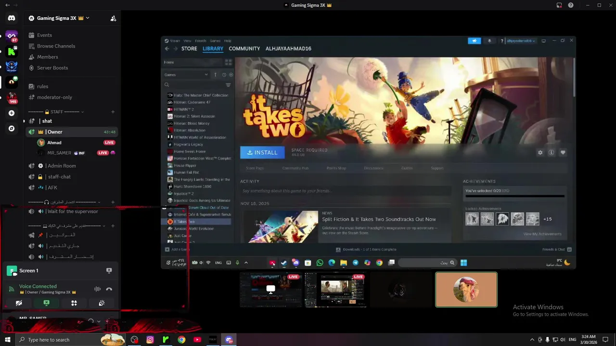Toggle recent-activity clock filter in Steam library
Image resolution: width=616 pixels, height=346 pixels.
coord(224,74)
